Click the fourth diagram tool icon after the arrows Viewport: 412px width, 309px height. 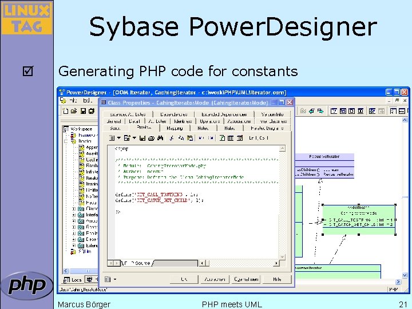pos(360,111)
